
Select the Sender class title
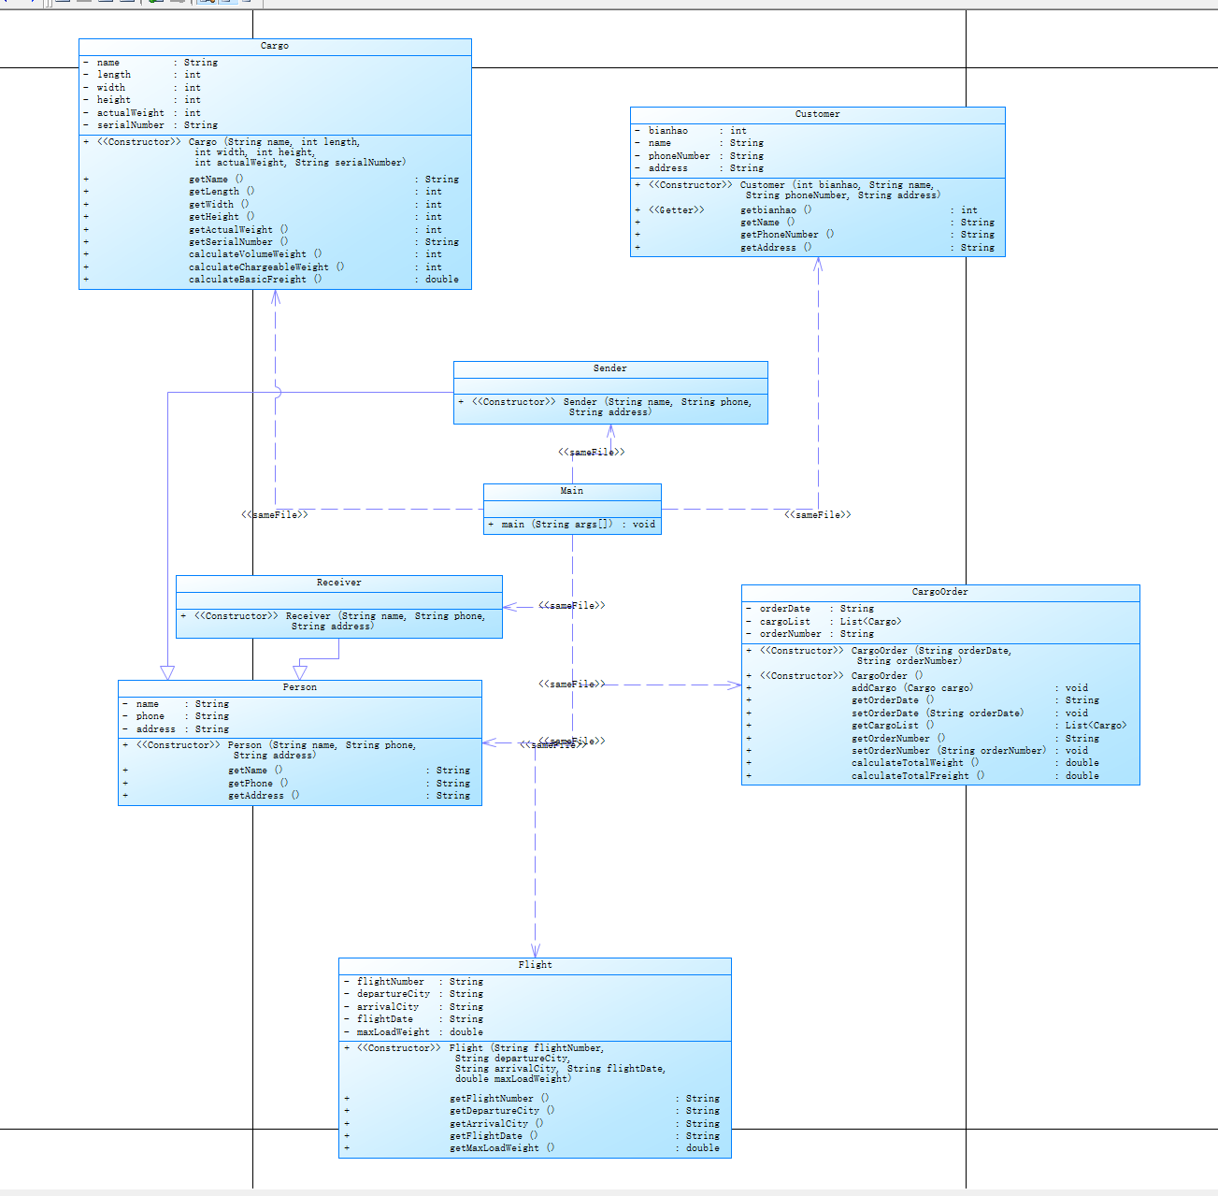[610, 368]
